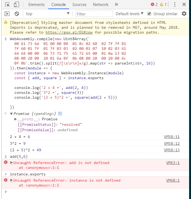Expand the 'add is not defined' error
Viewport: 191px width, 199px height.
[x=11, y=163]
